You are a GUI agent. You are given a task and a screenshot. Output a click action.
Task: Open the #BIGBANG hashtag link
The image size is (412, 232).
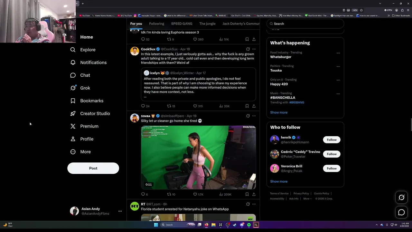(x=297, y=102)
